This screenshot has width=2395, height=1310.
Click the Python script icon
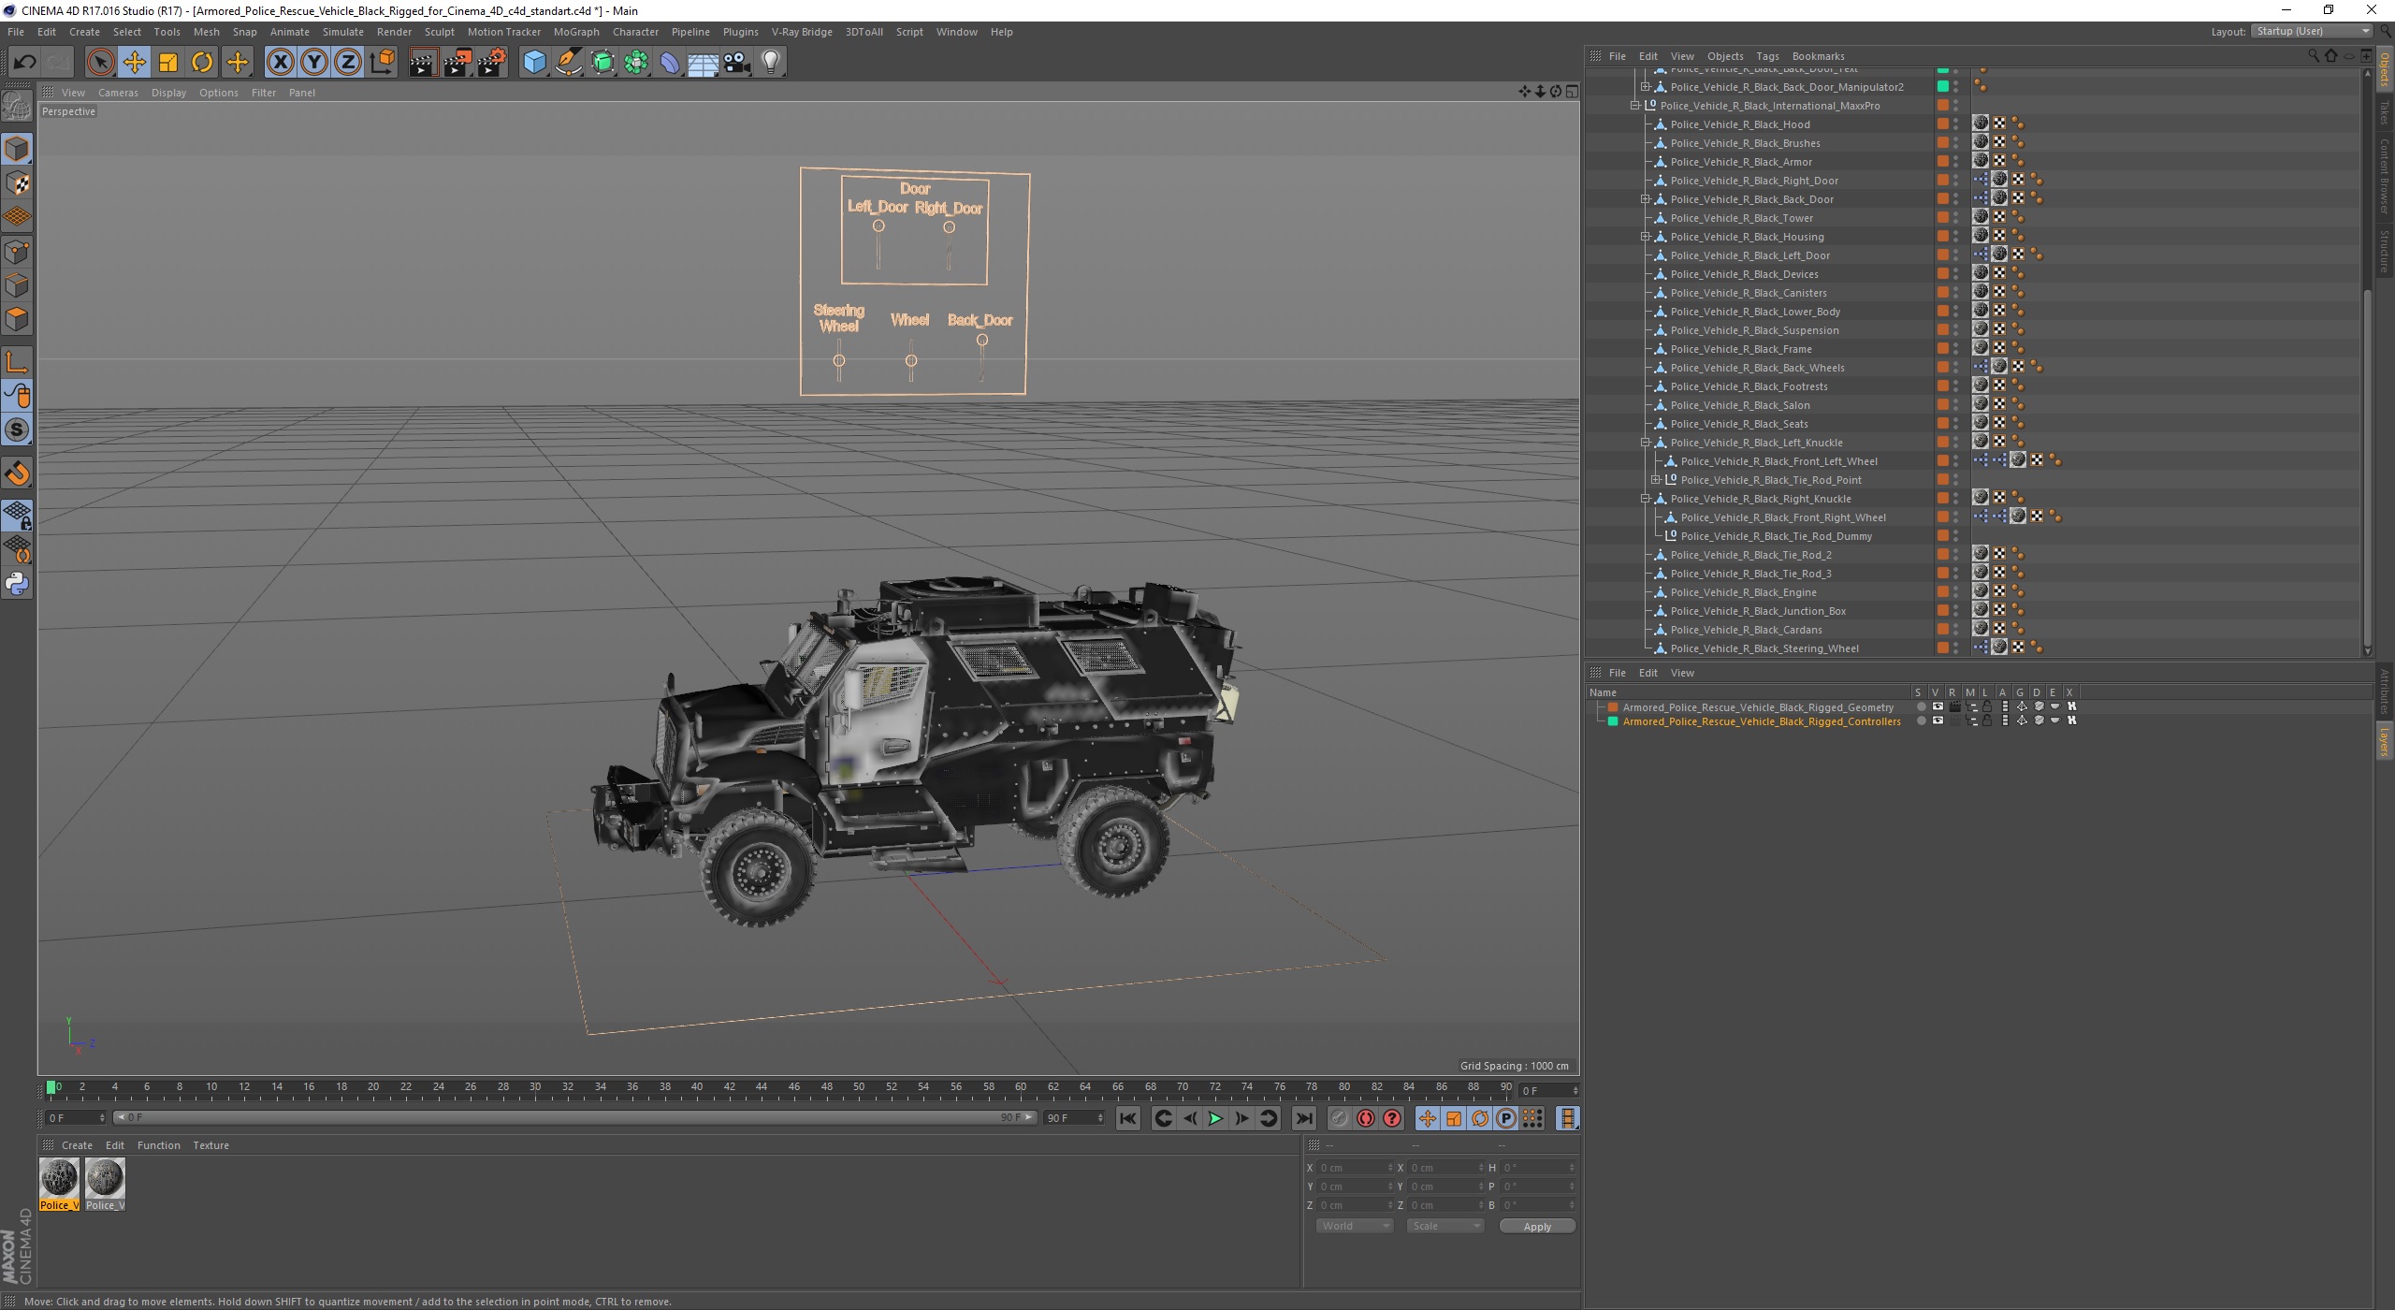[17, 585]
